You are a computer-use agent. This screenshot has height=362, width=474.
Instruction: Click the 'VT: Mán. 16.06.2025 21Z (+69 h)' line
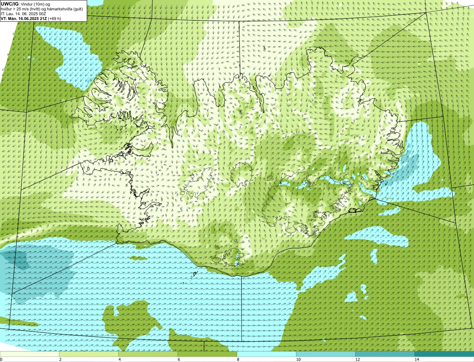tap(31, 19)
